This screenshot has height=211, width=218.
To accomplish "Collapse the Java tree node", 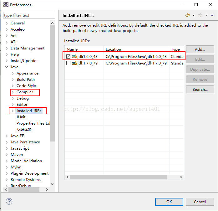I will tap(7, 67).
